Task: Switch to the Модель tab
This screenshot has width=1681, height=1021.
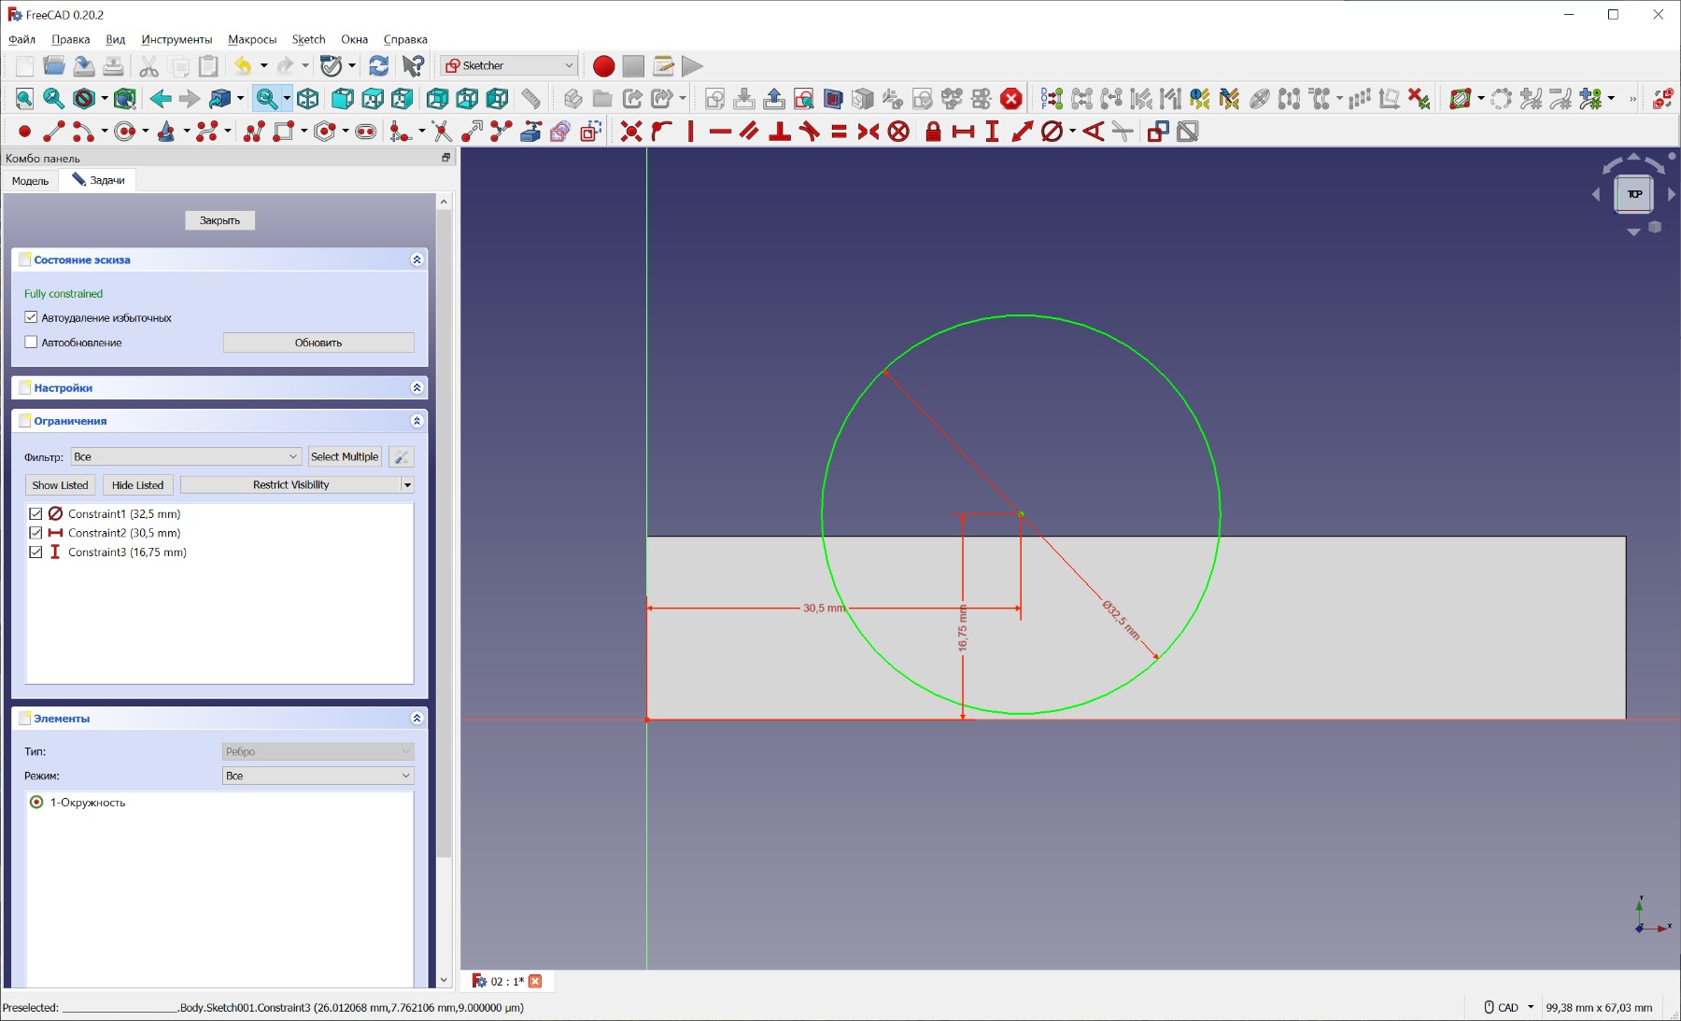Action: 30,180
